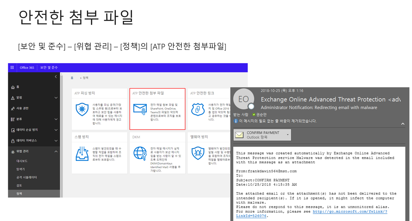Viewport: 412px width, 221px height.
Task: Click the 홈 breadcrumb link
Action: coord(72,78)
